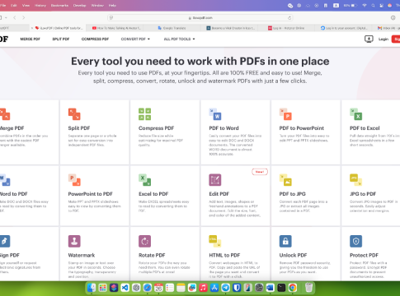Open the Merge PDF nav item
Image resolution: width=400 pixels, height=296 pixels.
[30, 39]
